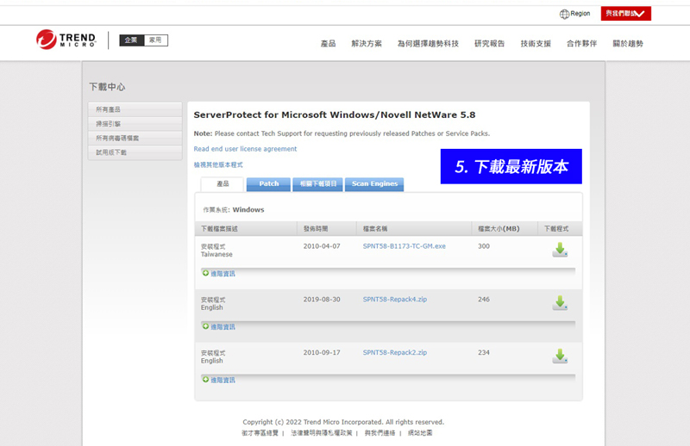Open 試用版下載 in the sidebar
The image size is (690, 446).
[135, 152]
